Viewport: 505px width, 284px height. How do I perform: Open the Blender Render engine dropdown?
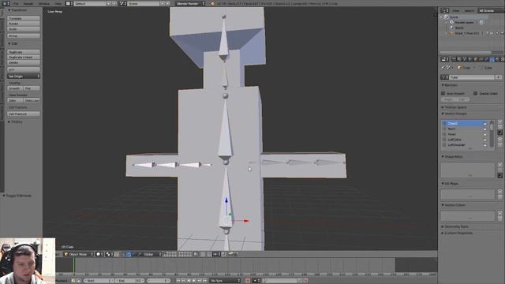pyautogui.click(x=191, y=3)
